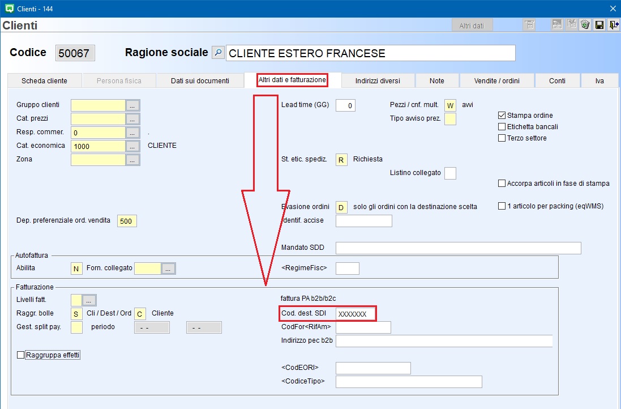Click Livelli fatt. yellow field
The height and width of the screenshot is (409, 621).
click(x=76, y=300)
